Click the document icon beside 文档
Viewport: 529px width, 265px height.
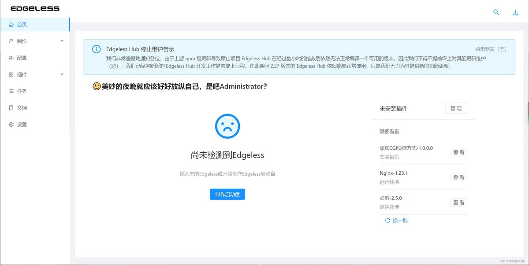11,108
